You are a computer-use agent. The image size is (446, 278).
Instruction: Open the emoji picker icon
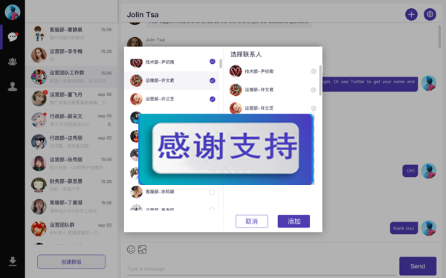(x=131, y=249)
